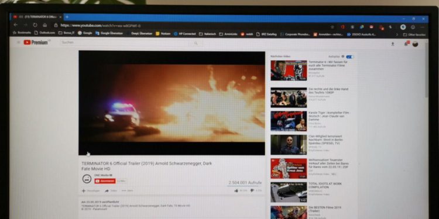
Task: Click the red Abonnieren subscribe button
Action: pos(105,181)
